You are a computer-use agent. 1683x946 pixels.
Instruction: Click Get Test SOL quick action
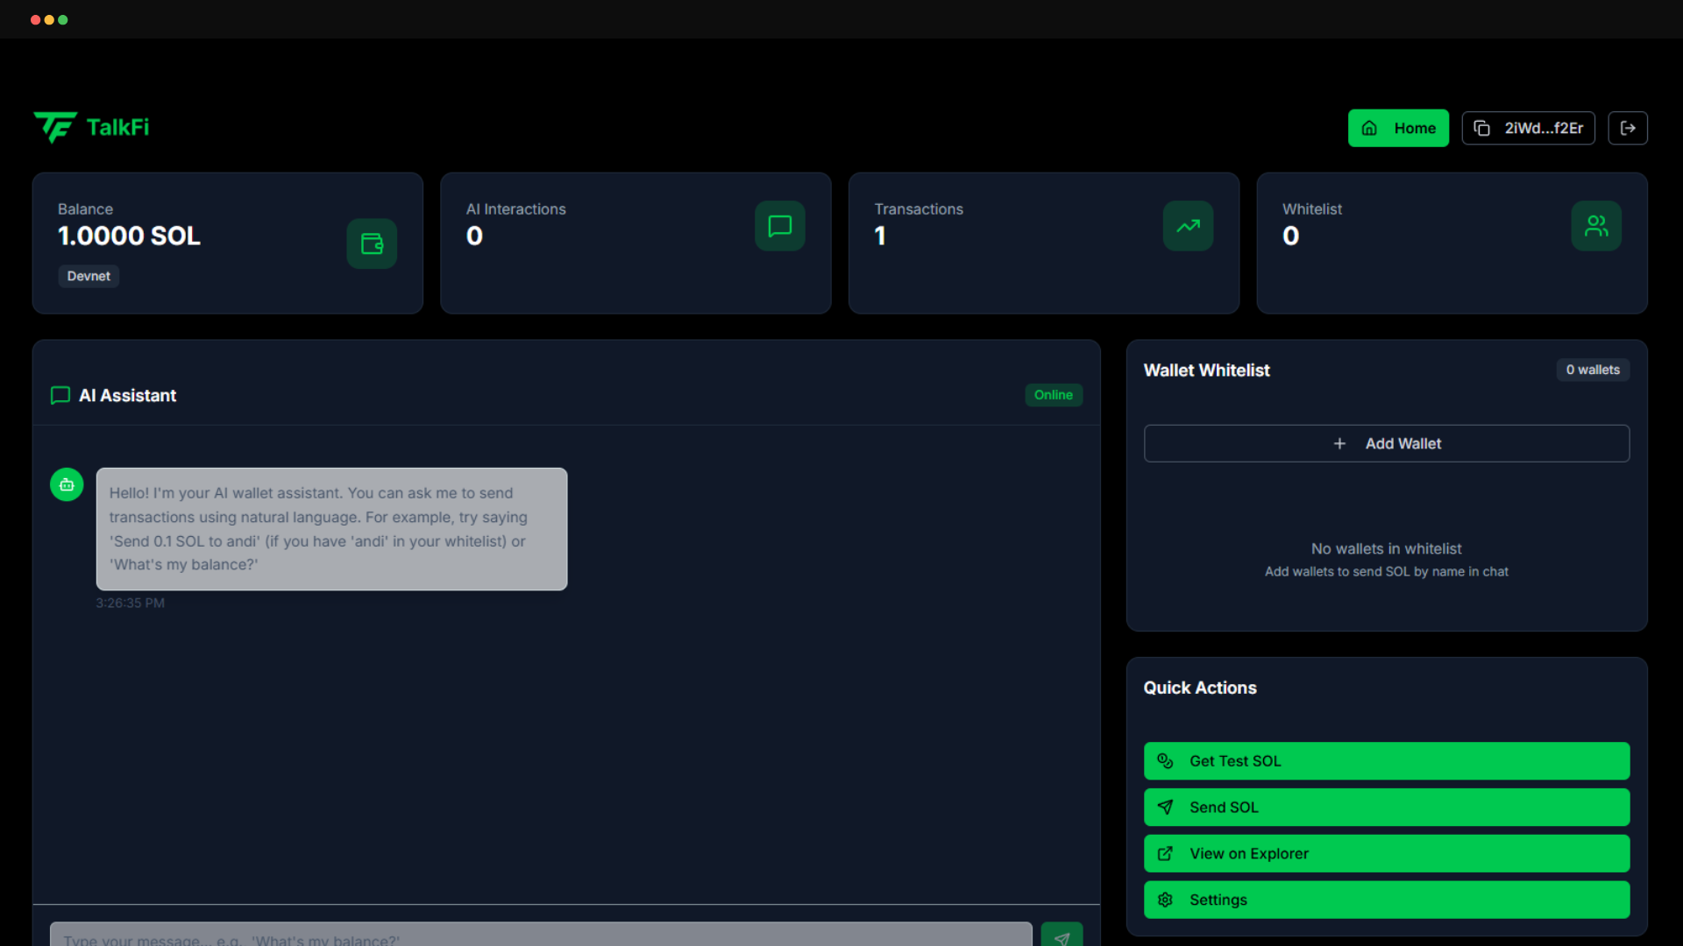[x=1386, y=761]
